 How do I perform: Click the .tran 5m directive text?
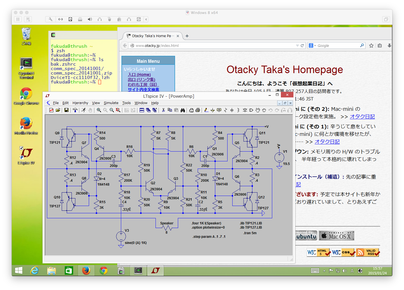click(250, 233)
